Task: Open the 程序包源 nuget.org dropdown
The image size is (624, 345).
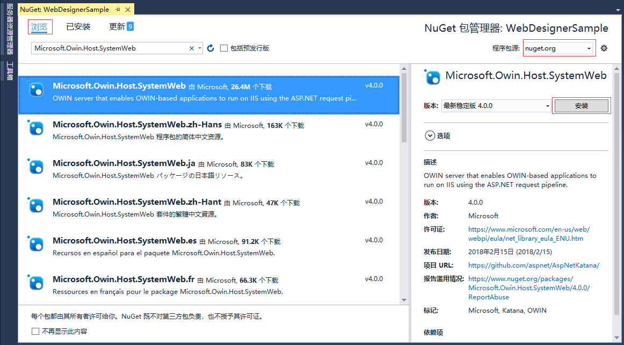Action: point(558,48)
